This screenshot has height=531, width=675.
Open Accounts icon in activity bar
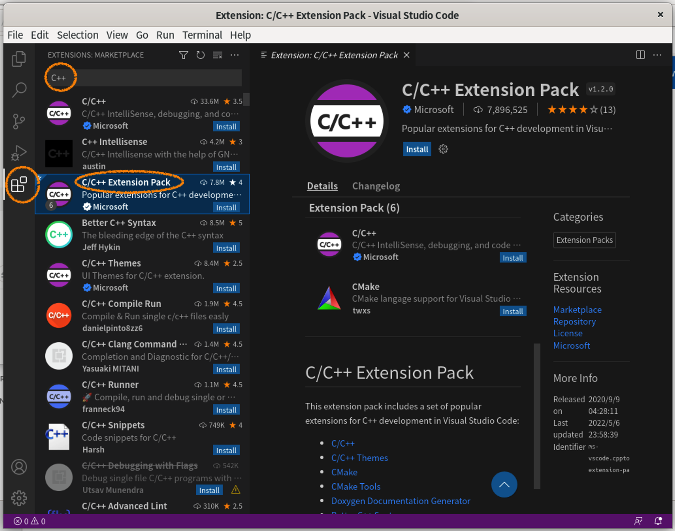(x=19, y=467)
